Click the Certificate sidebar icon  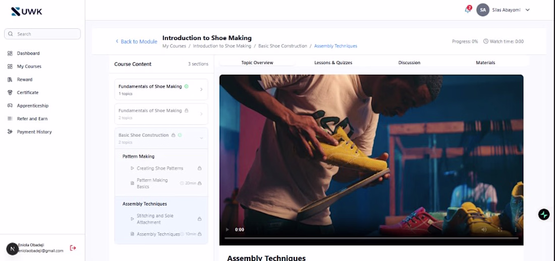(x=10, y=92)
